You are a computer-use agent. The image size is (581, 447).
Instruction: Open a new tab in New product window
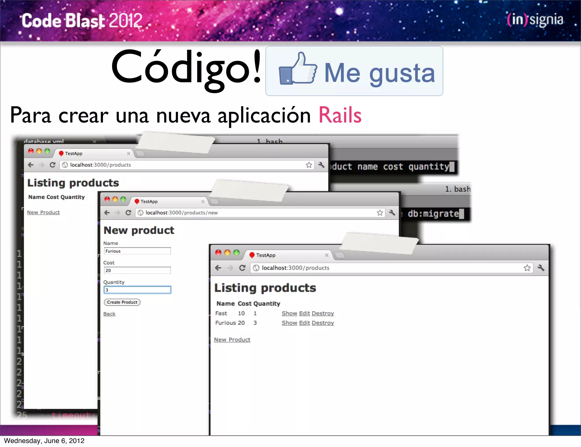[214, 202]
